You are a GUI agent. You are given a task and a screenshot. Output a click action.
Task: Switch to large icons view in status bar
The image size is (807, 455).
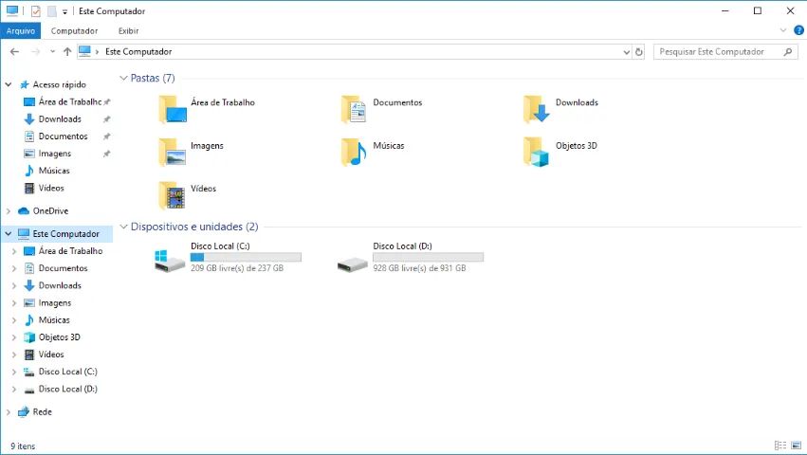(795, 446)
